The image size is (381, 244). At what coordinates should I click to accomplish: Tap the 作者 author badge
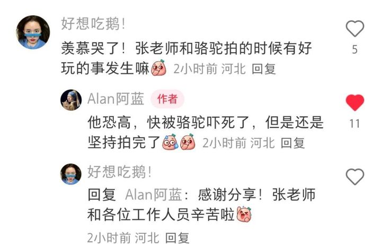pos(167,99)
